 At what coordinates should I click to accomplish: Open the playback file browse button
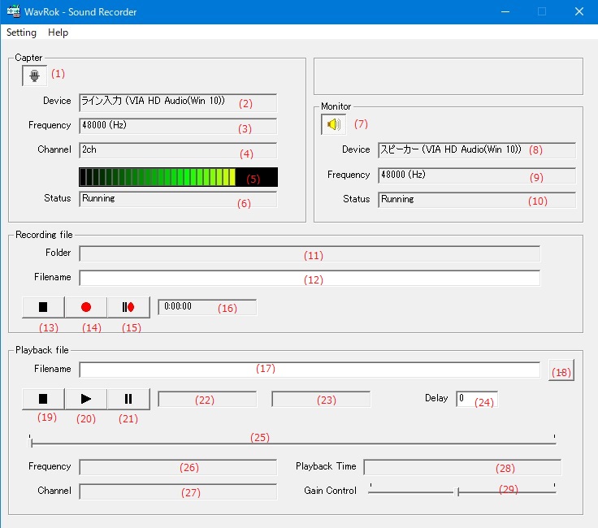[x=561, y=370]
